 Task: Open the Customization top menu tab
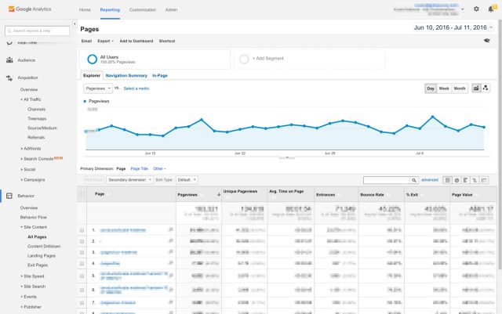(x=142, y=9)
